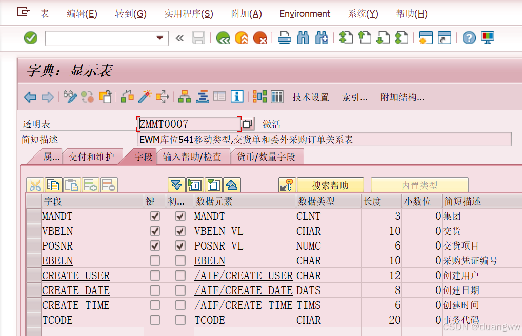
Task: Open the Help question mark icon
Action: click(469, 38)
